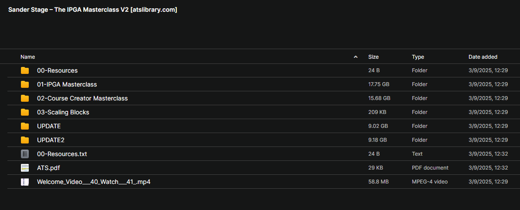Click the Welcome_Video mp4 file icon
The image size is (520, 210).
(25, 182)
